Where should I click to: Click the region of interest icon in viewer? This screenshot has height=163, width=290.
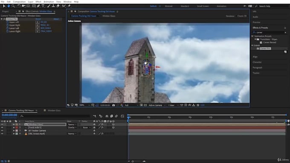[x=141, y=105]
